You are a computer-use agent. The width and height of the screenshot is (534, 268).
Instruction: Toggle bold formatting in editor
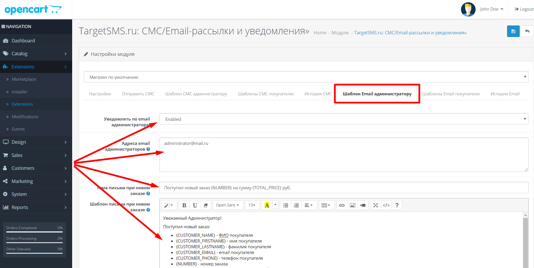[x=184, y=205]
